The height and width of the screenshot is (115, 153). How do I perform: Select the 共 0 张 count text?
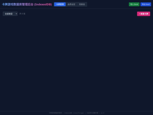tap(22, 14)
